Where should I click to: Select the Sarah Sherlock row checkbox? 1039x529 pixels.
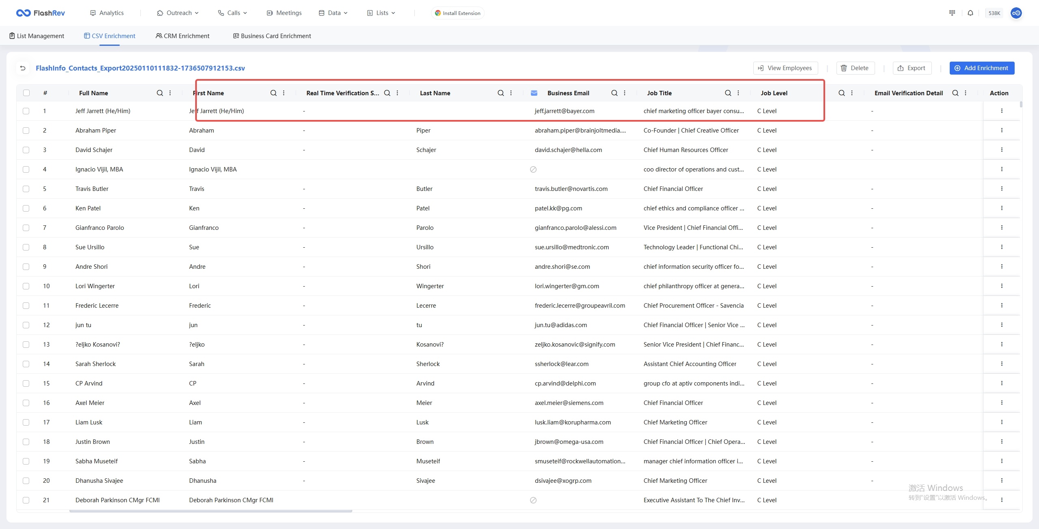(26, 364)
